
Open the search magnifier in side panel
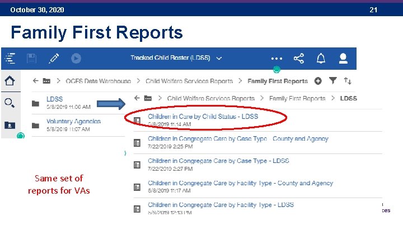coord(10,103)
